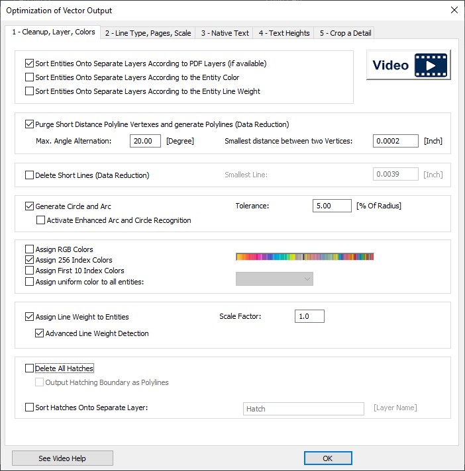Focus the Tolerance percent of radius field
The width and height of the screenshot is (465, 471).
pyautogui.click(x=332, y=206)
